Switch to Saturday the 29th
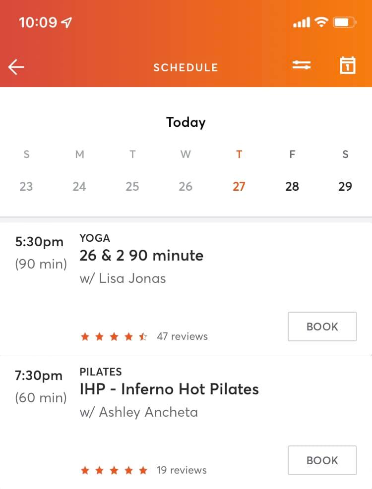The image size is (372, 489). tap(345, 186)
